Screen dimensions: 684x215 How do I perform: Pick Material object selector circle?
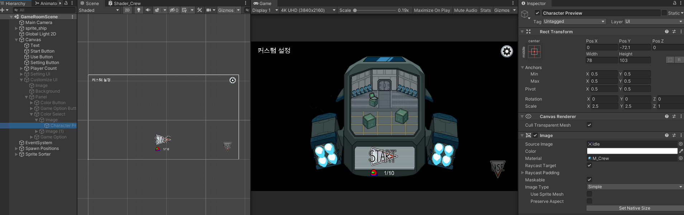coord(680,158)
